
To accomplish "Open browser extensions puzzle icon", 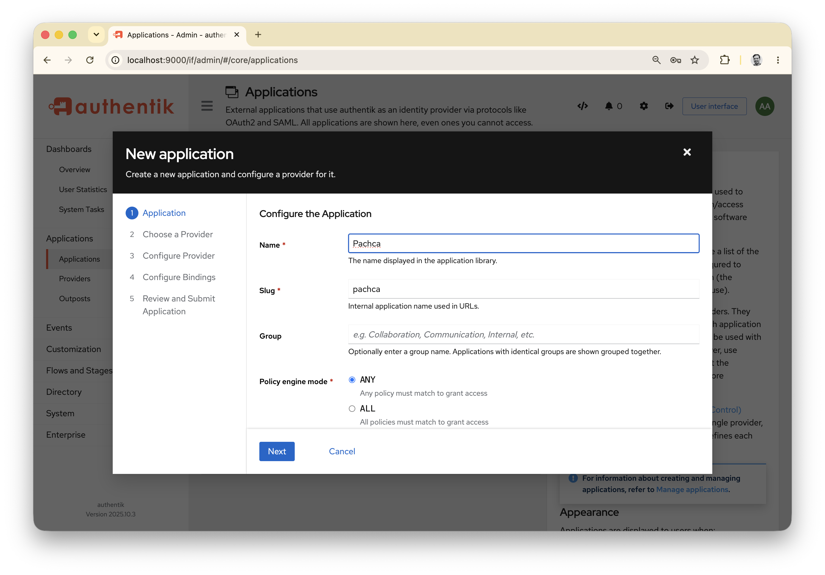I will pyautogui.click(x=725, y=60).
